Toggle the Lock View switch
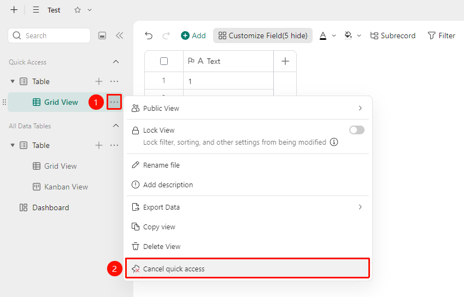464x297 pixels. click(x=356, y=130)
